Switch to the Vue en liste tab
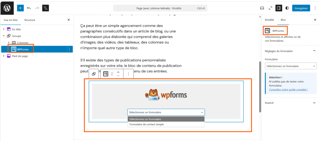 [x=11, y=20]
